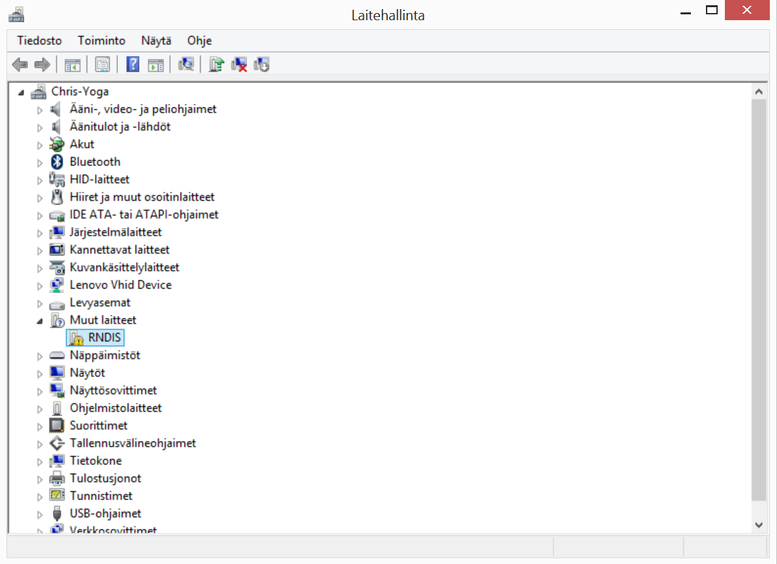Collapse the Muut laitteet category

click(40, 320)
